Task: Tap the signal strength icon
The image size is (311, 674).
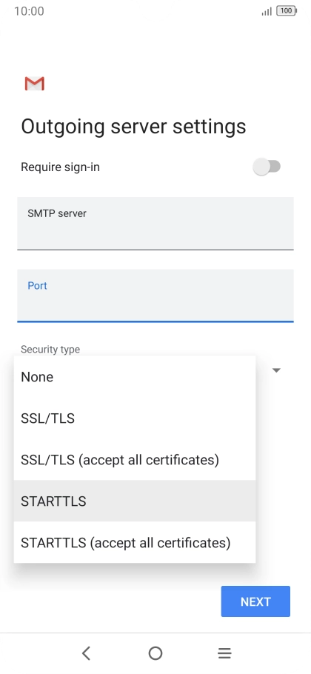Action: click(267, 11)
